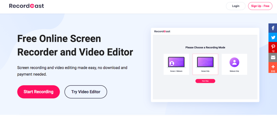Viewport: 277px width, 116px height.
Task: Click the Start Recording button
Action: pos(38,92)
